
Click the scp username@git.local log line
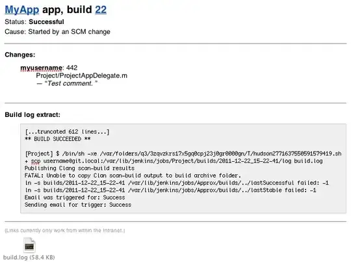coord(174,161)
